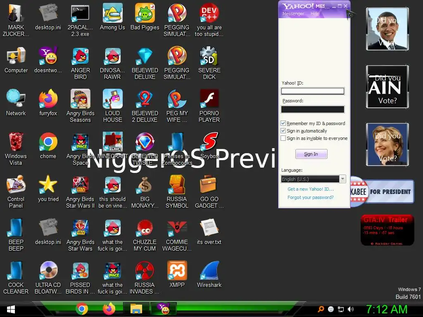The width and height of the screenshot is (423, 317).
Task: Follow the Get a new Yahoo! ID link
Action: tap(311, 189)
